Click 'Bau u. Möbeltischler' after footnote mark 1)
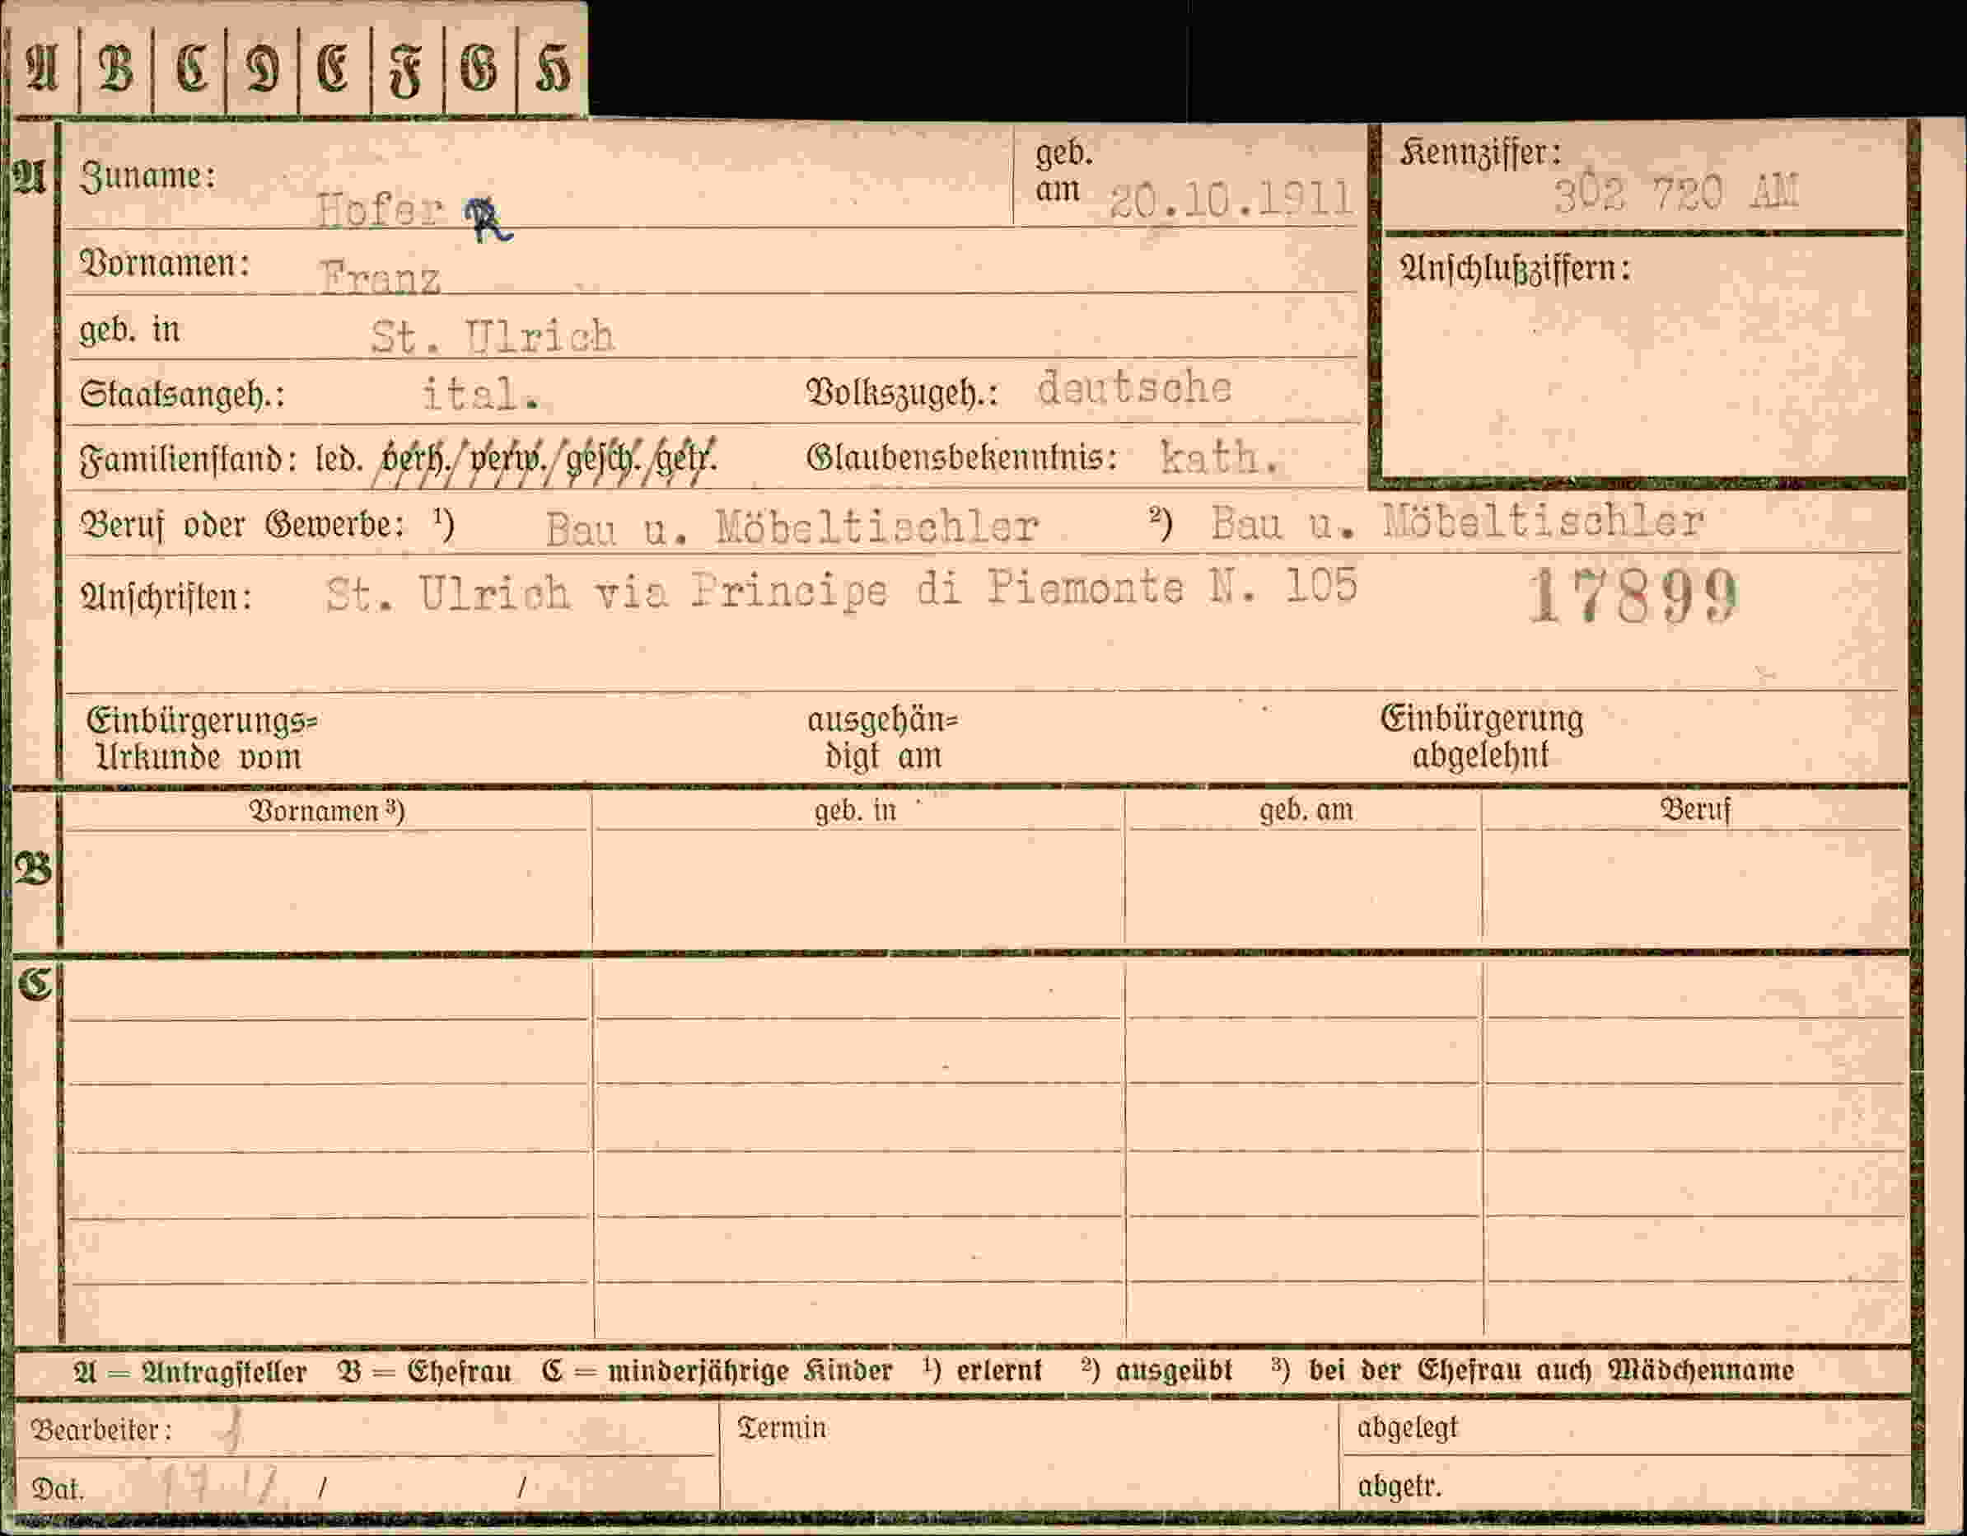The width and height of the screenshot is (1967, 1536). (792, 527)
